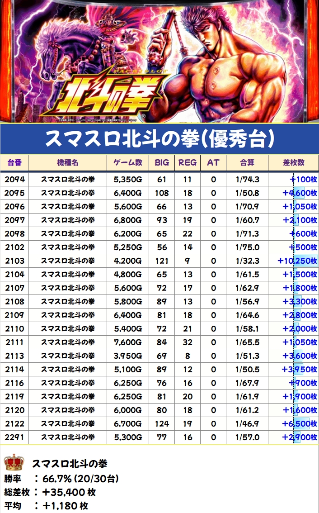Click the gold crown icon

point(14,463)
